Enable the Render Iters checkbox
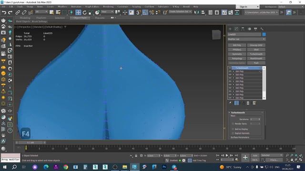Image resolution: width=305 pixels, height=171 pixels. (233, 123)
